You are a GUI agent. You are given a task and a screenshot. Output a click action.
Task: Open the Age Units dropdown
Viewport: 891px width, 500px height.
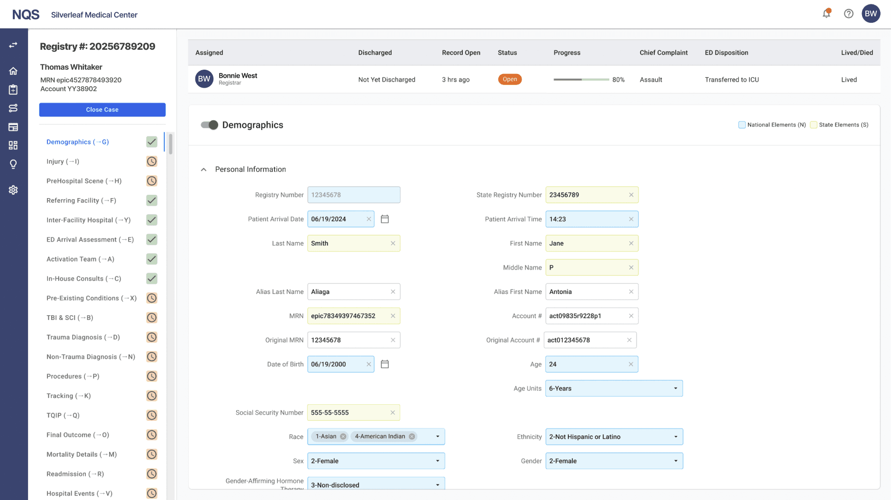click(x=675, y=388)
